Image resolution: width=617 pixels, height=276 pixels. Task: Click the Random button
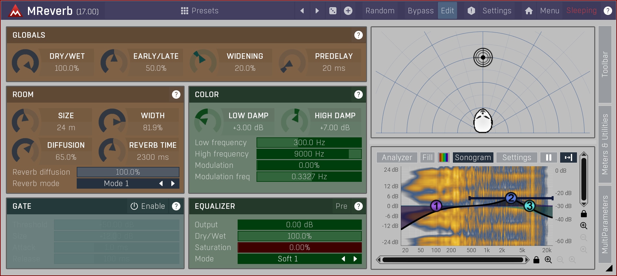point(380,11)
